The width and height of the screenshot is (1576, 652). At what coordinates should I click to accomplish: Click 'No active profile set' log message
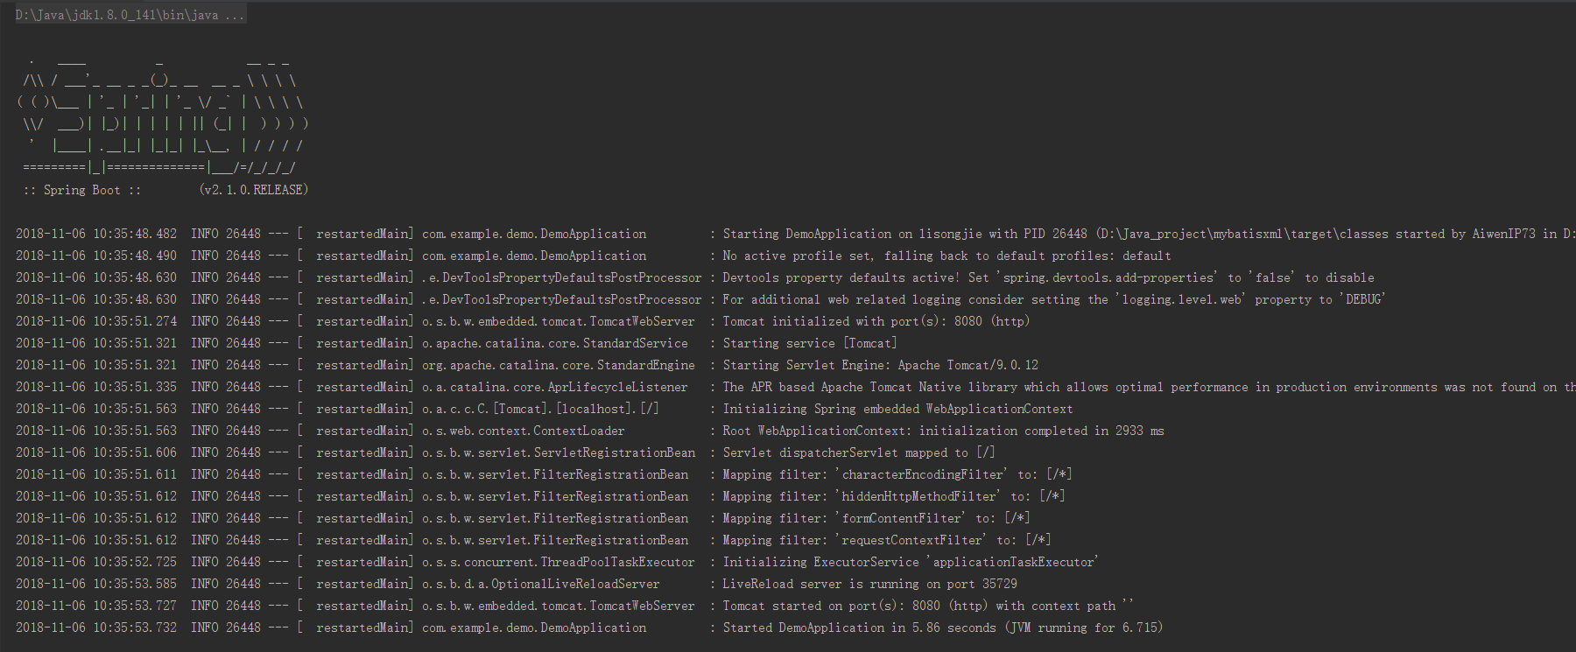pyautogui.click(x=946, y=256)
